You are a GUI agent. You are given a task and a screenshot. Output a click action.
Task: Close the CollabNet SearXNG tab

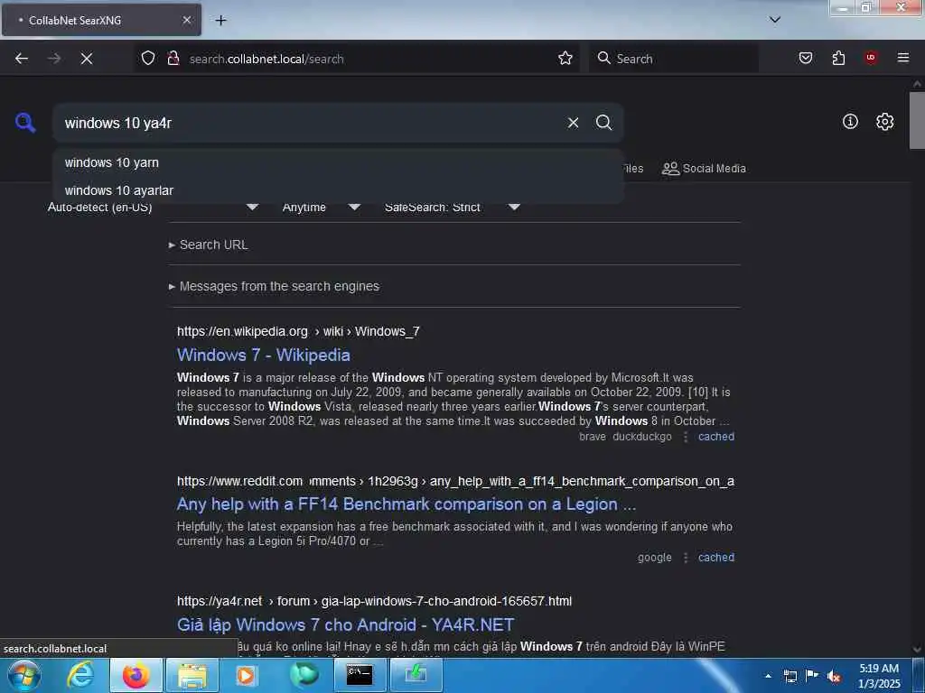pos(186,20)
